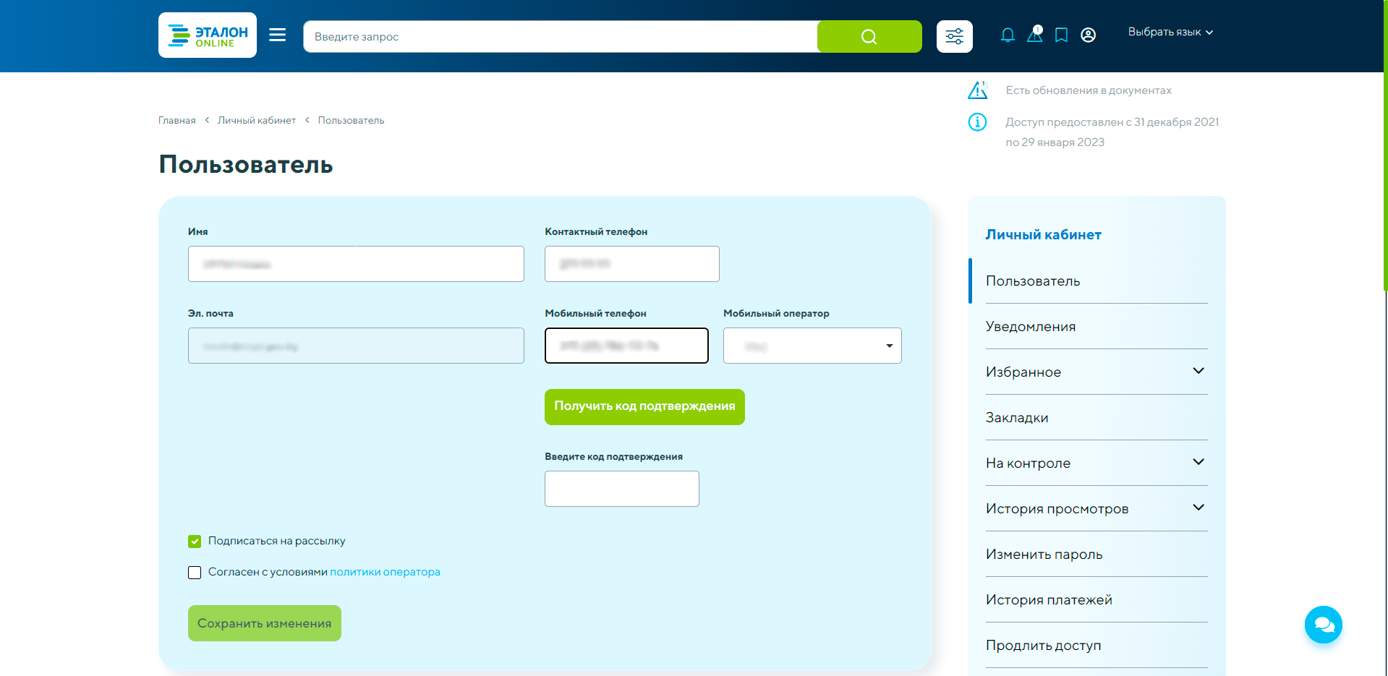This screenshot has width=1388, height=676.
Task: Click the Контактный телефон field
Action: pos(632,264)
